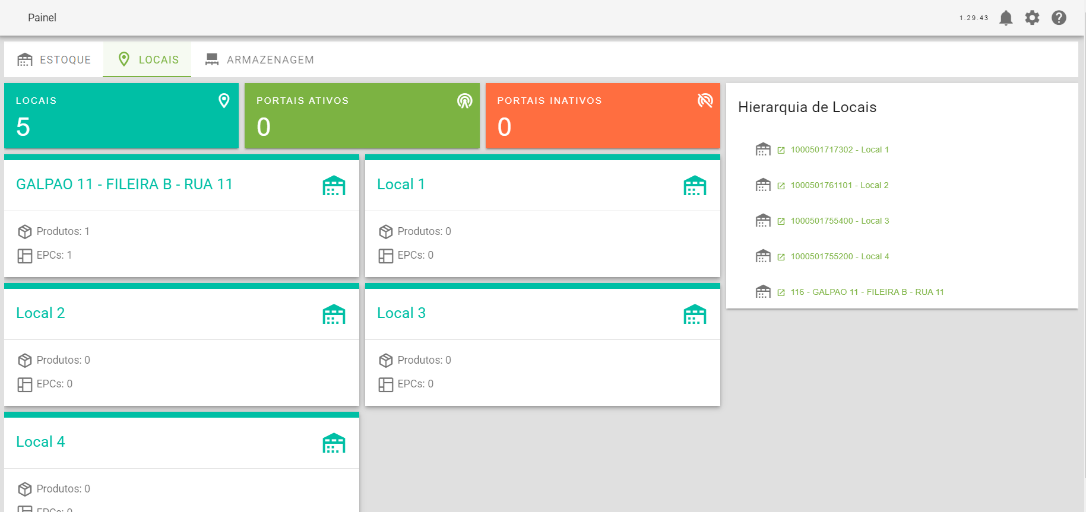Image resolution: width=1086 pixels, height=512 pixels.
Task: Click Produtos: 0 in Local 4 card
Action: [x=64, y=489]
